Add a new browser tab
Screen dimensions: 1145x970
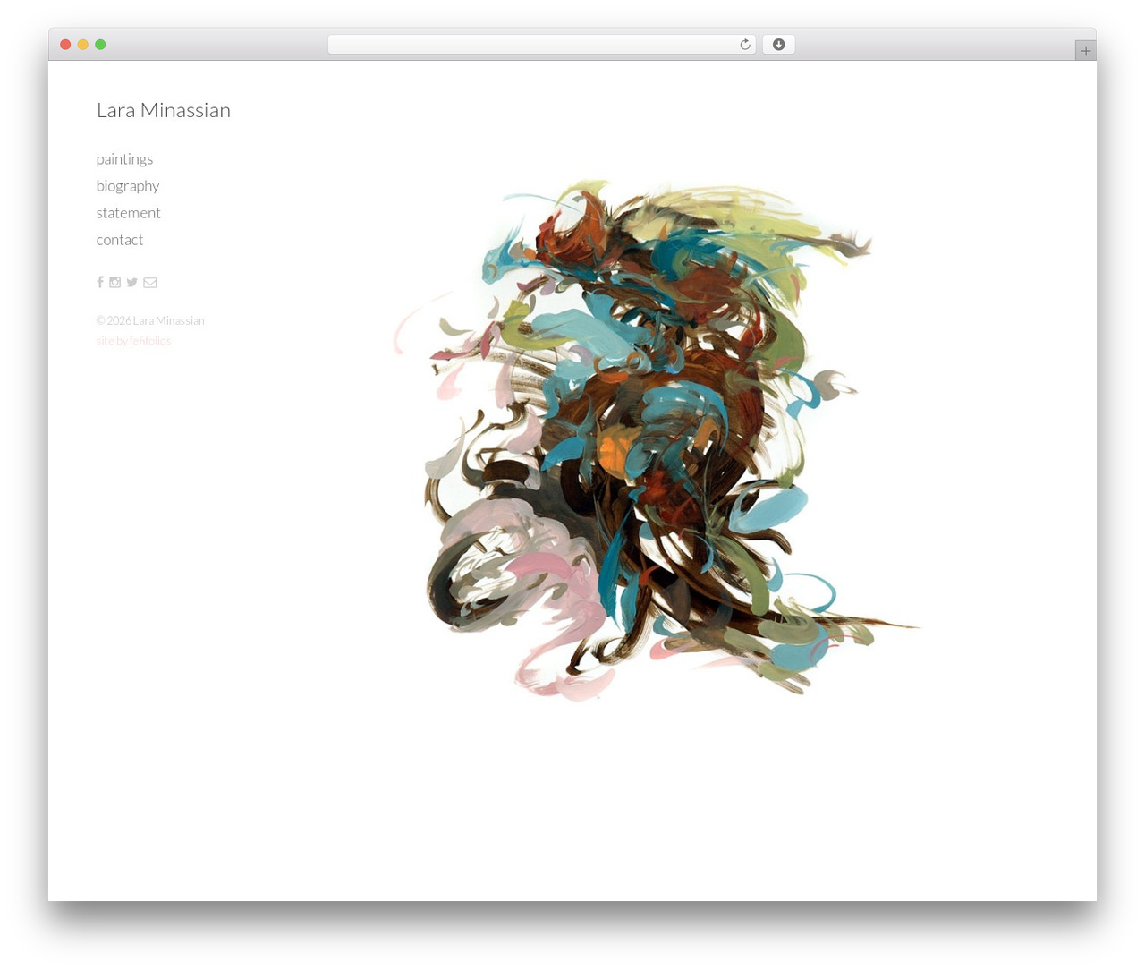(1085, 51)
